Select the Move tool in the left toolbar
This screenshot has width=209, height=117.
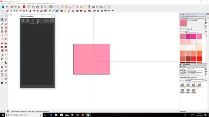pyautogui.click(x=2, y=43)
